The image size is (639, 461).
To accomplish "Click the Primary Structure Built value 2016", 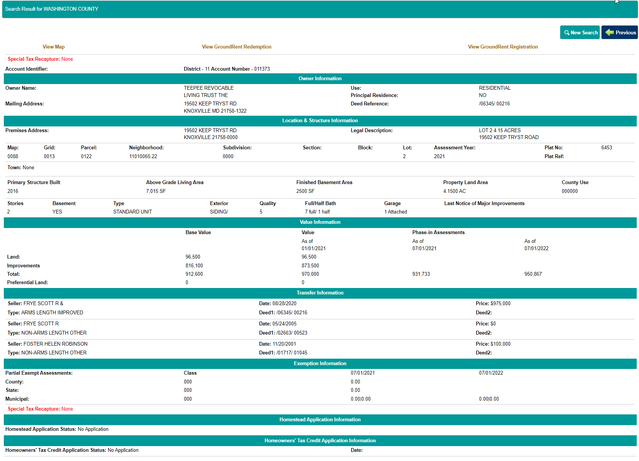I will click(13, 191).
